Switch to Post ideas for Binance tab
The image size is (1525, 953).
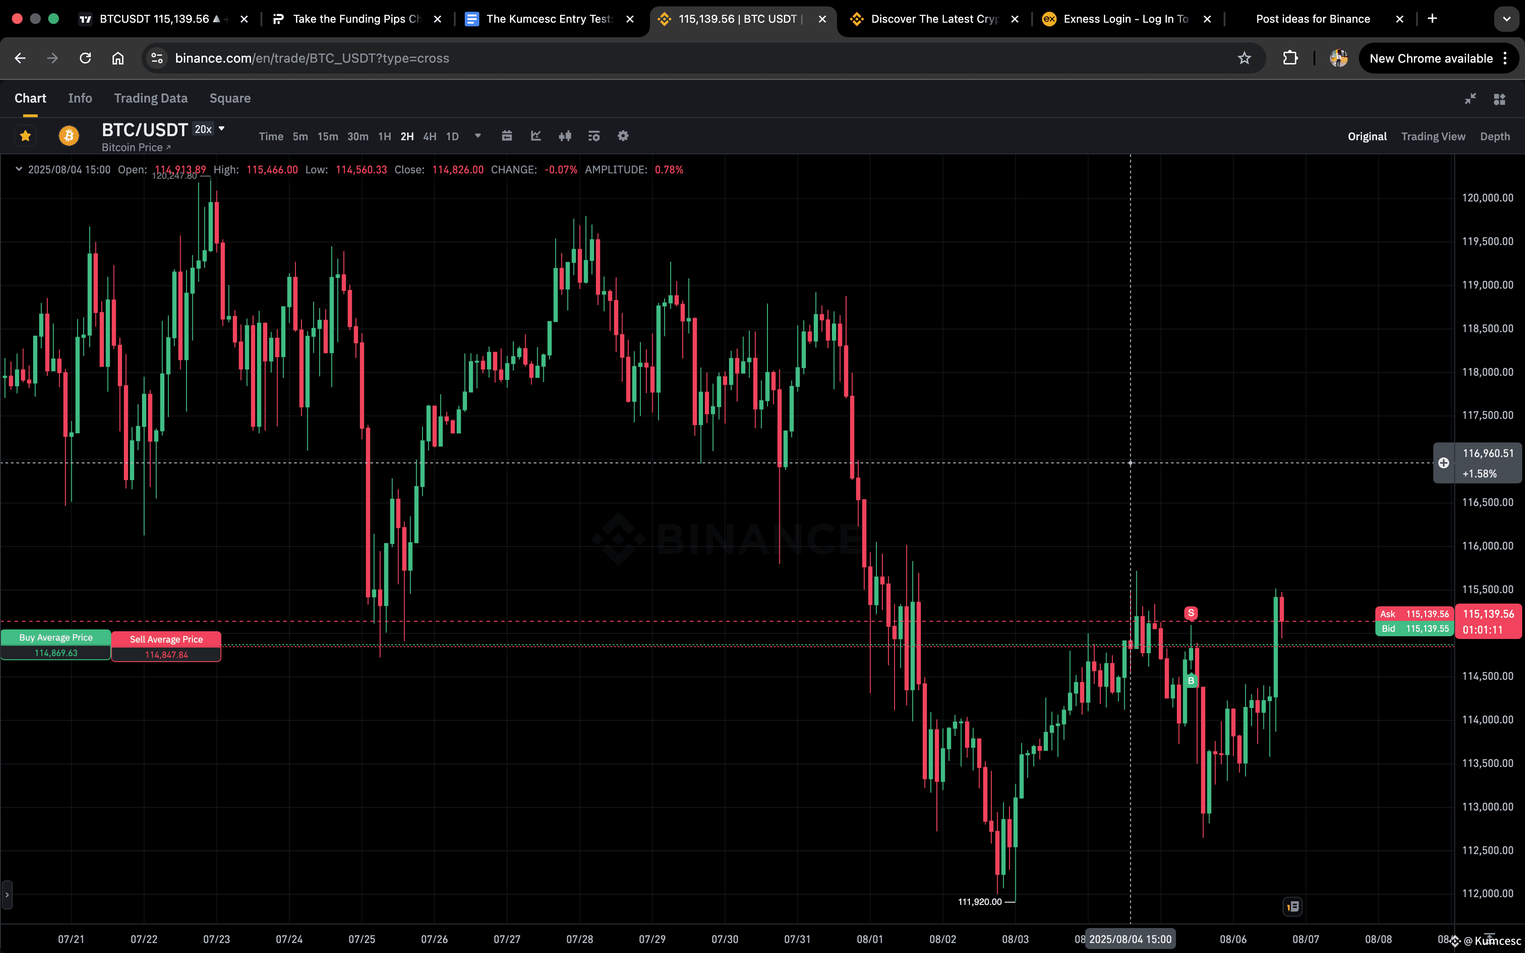[x=1313, y=19]
